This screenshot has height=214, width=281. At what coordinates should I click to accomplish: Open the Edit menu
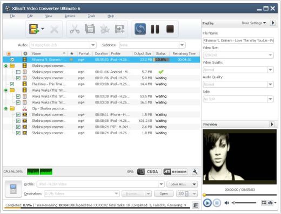(30, 16)
